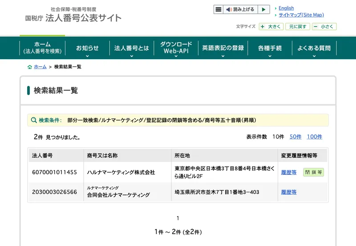The height and width of the screenshot is (246, 356).
Task: Click page number 1 in pagination
Action: coord(178,218)
